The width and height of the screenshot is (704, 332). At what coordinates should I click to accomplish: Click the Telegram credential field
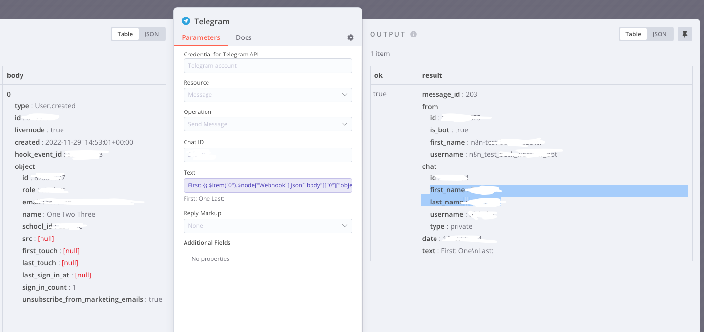point(268,66)
